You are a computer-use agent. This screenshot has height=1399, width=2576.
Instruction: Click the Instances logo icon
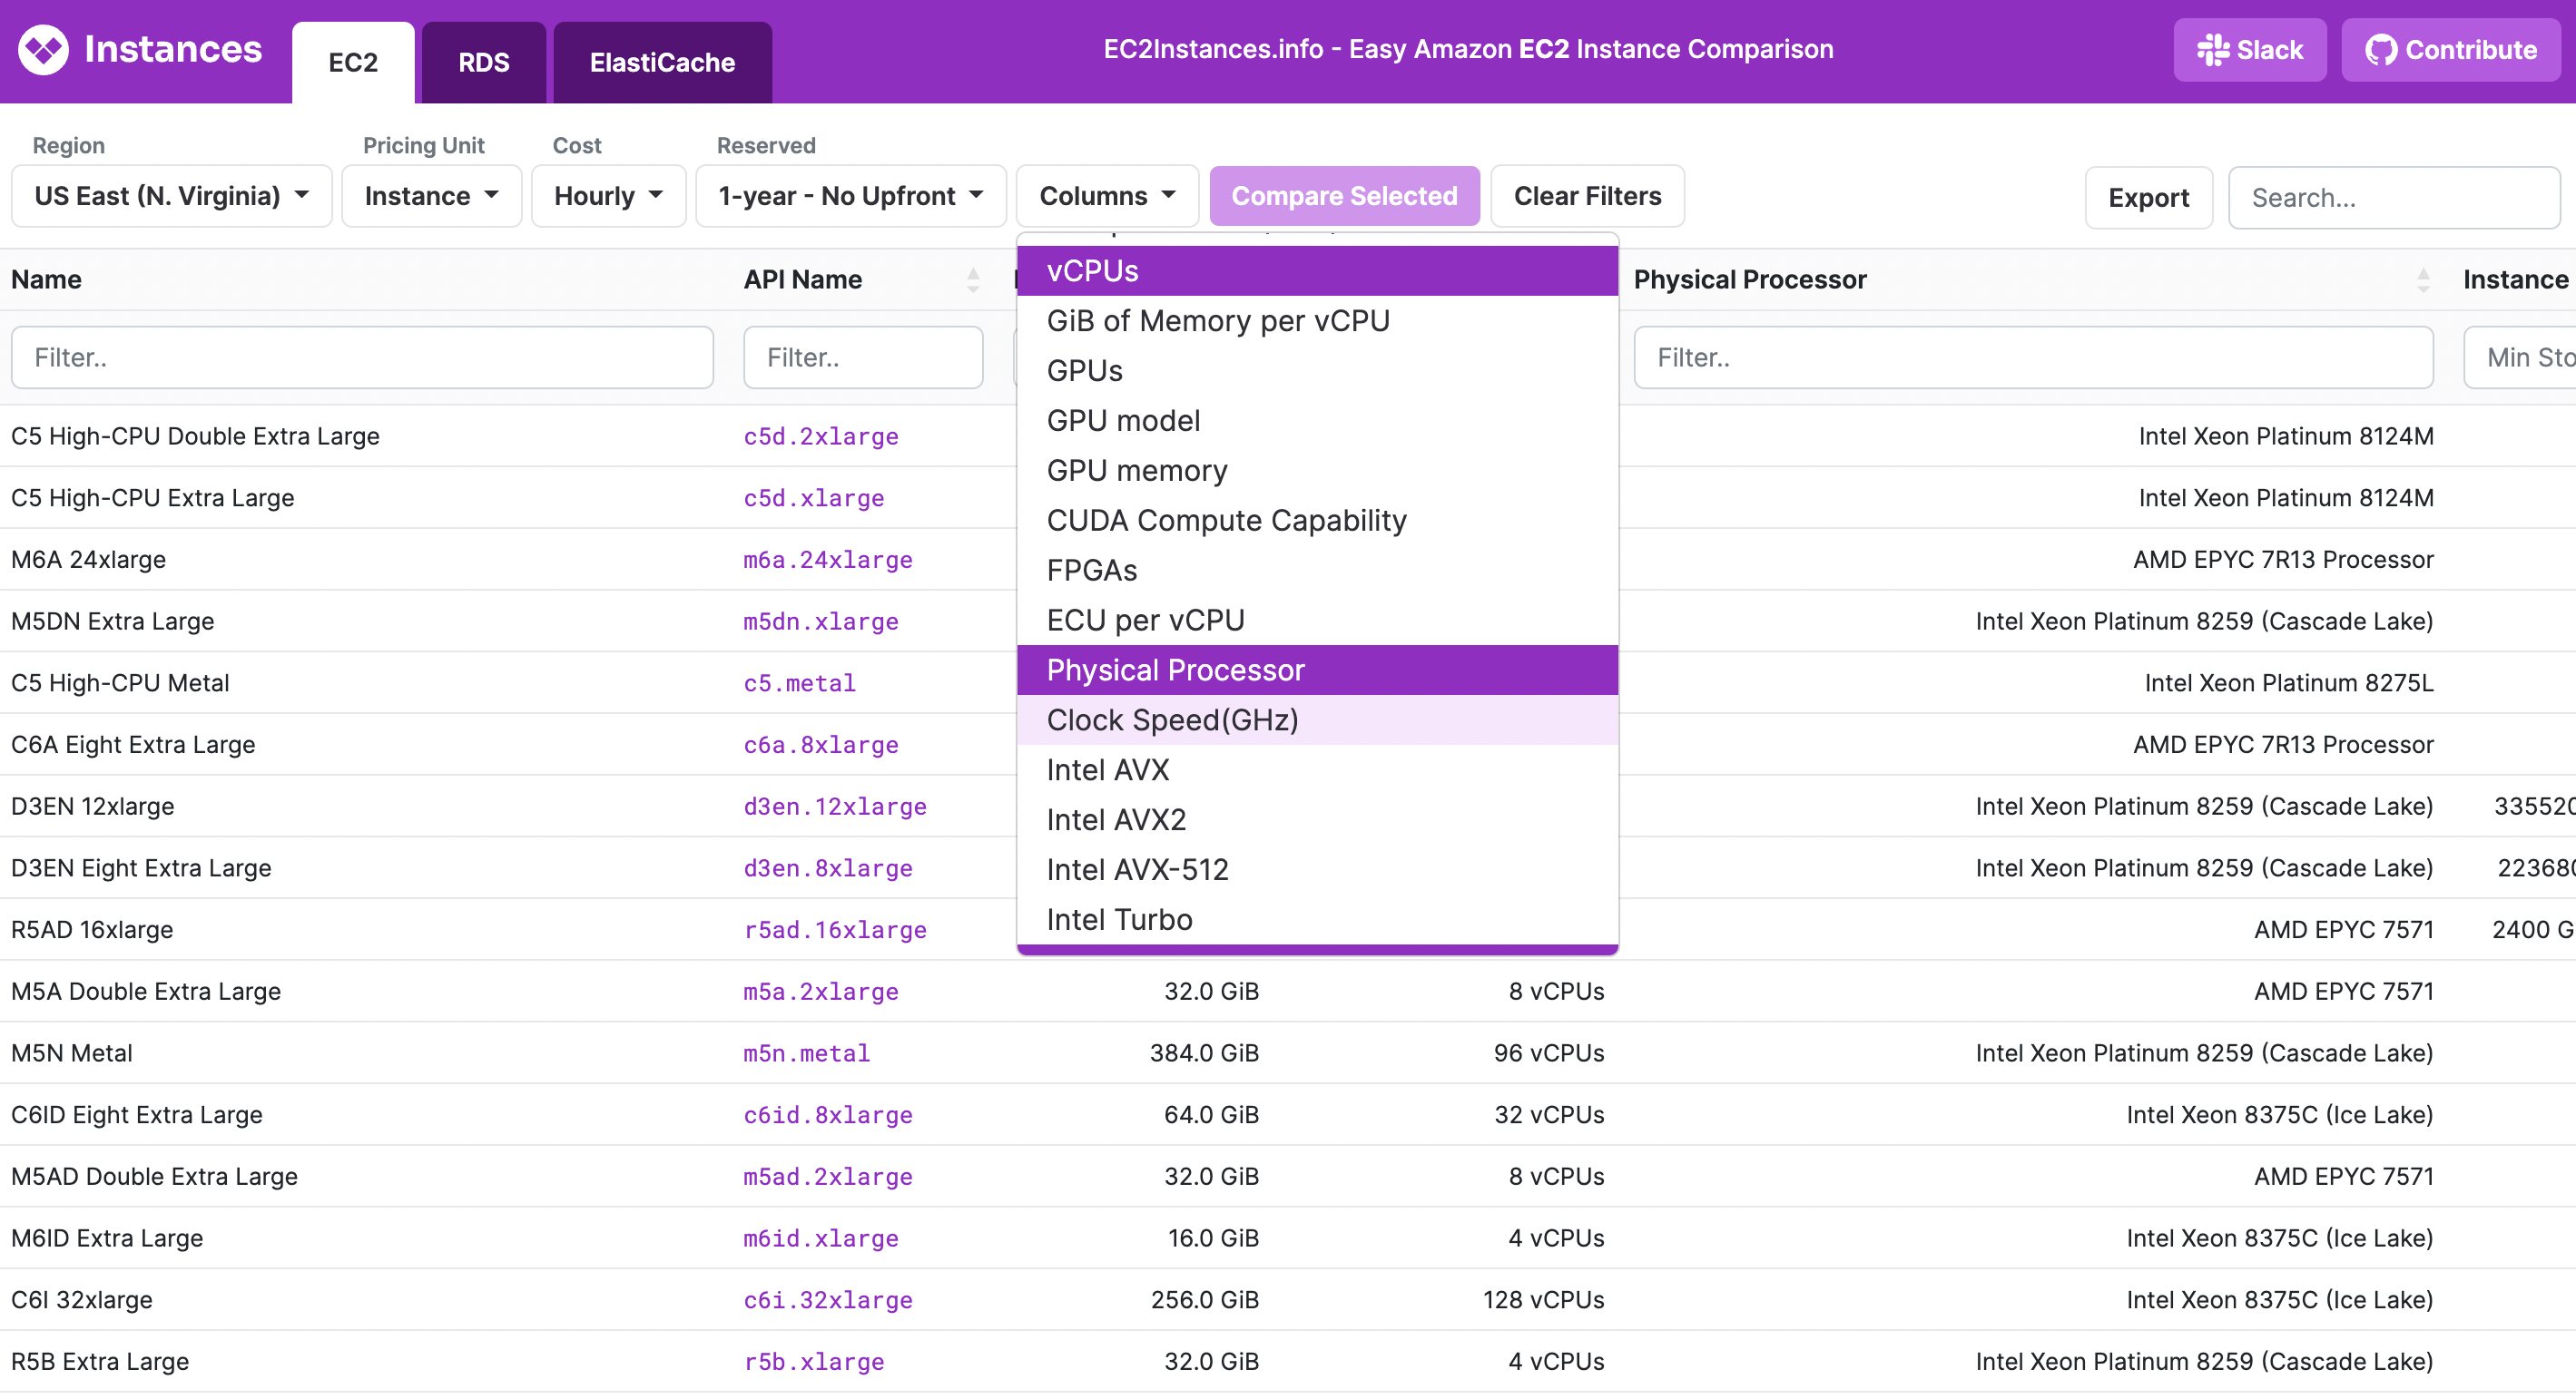click(43, 50)
